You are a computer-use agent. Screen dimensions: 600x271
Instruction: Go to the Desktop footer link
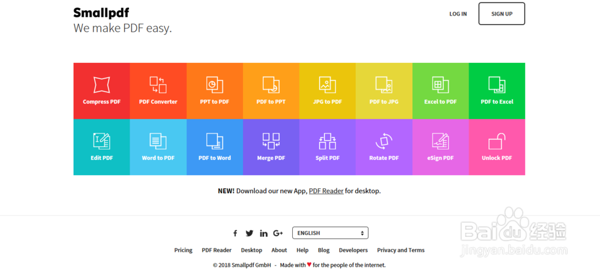pos(251,251)
